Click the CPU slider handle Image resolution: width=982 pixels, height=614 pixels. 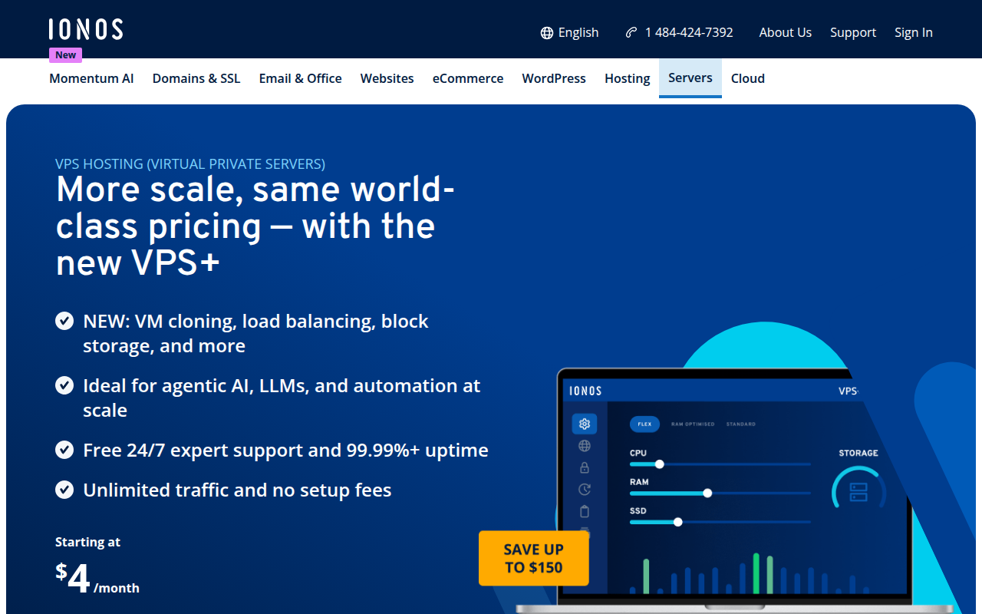[659, 464]
